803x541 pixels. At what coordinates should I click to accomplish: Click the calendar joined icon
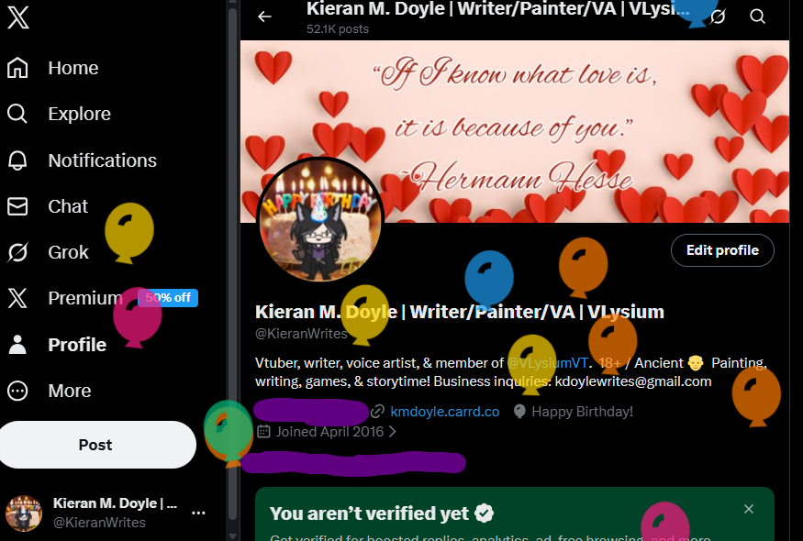263,432
